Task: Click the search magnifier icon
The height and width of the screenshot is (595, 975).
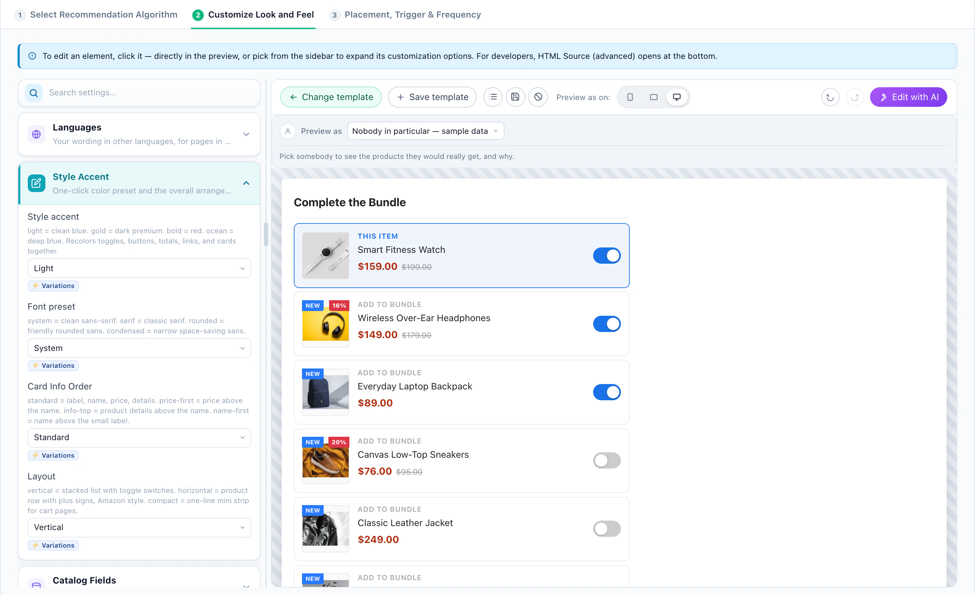Action: click(x=34, y=93)
